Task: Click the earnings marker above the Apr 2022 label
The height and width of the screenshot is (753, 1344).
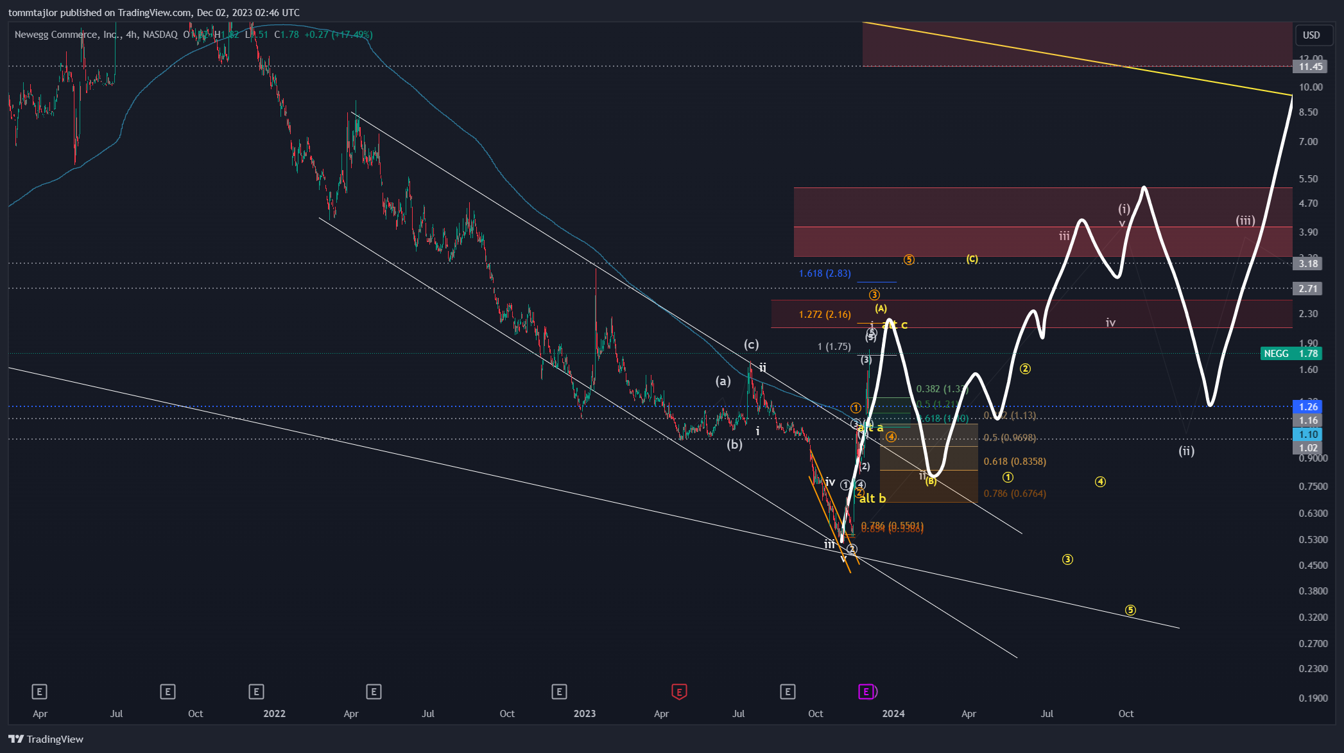Action: [x=374, y=691]
